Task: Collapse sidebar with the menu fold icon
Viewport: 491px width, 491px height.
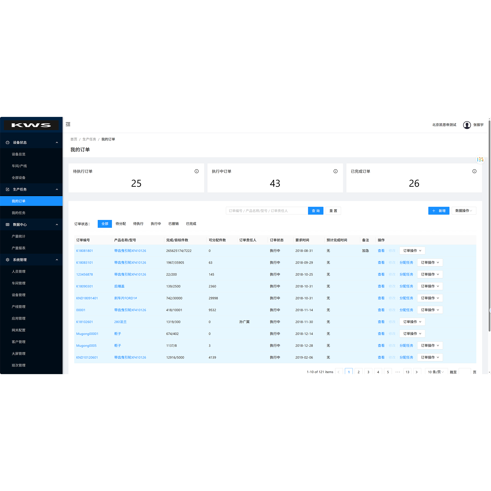Action: coord(68,124)
